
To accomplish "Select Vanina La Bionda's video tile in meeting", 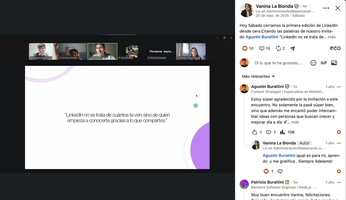I will coord(73,51).
